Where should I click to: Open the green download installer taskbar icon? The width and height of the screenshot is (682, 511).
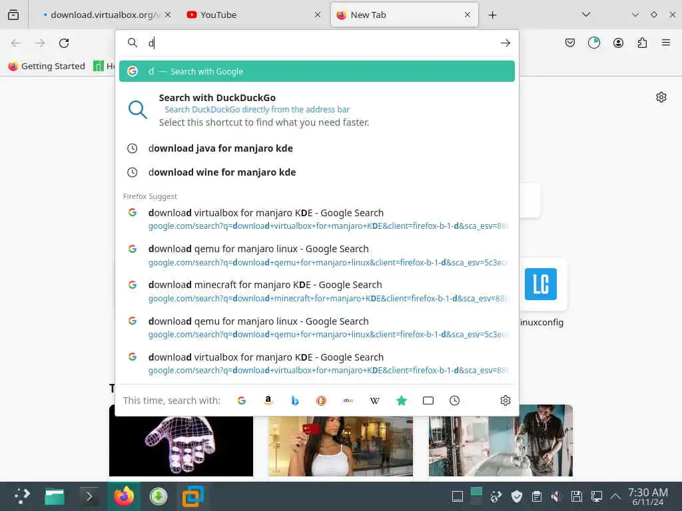coord(159,496)
